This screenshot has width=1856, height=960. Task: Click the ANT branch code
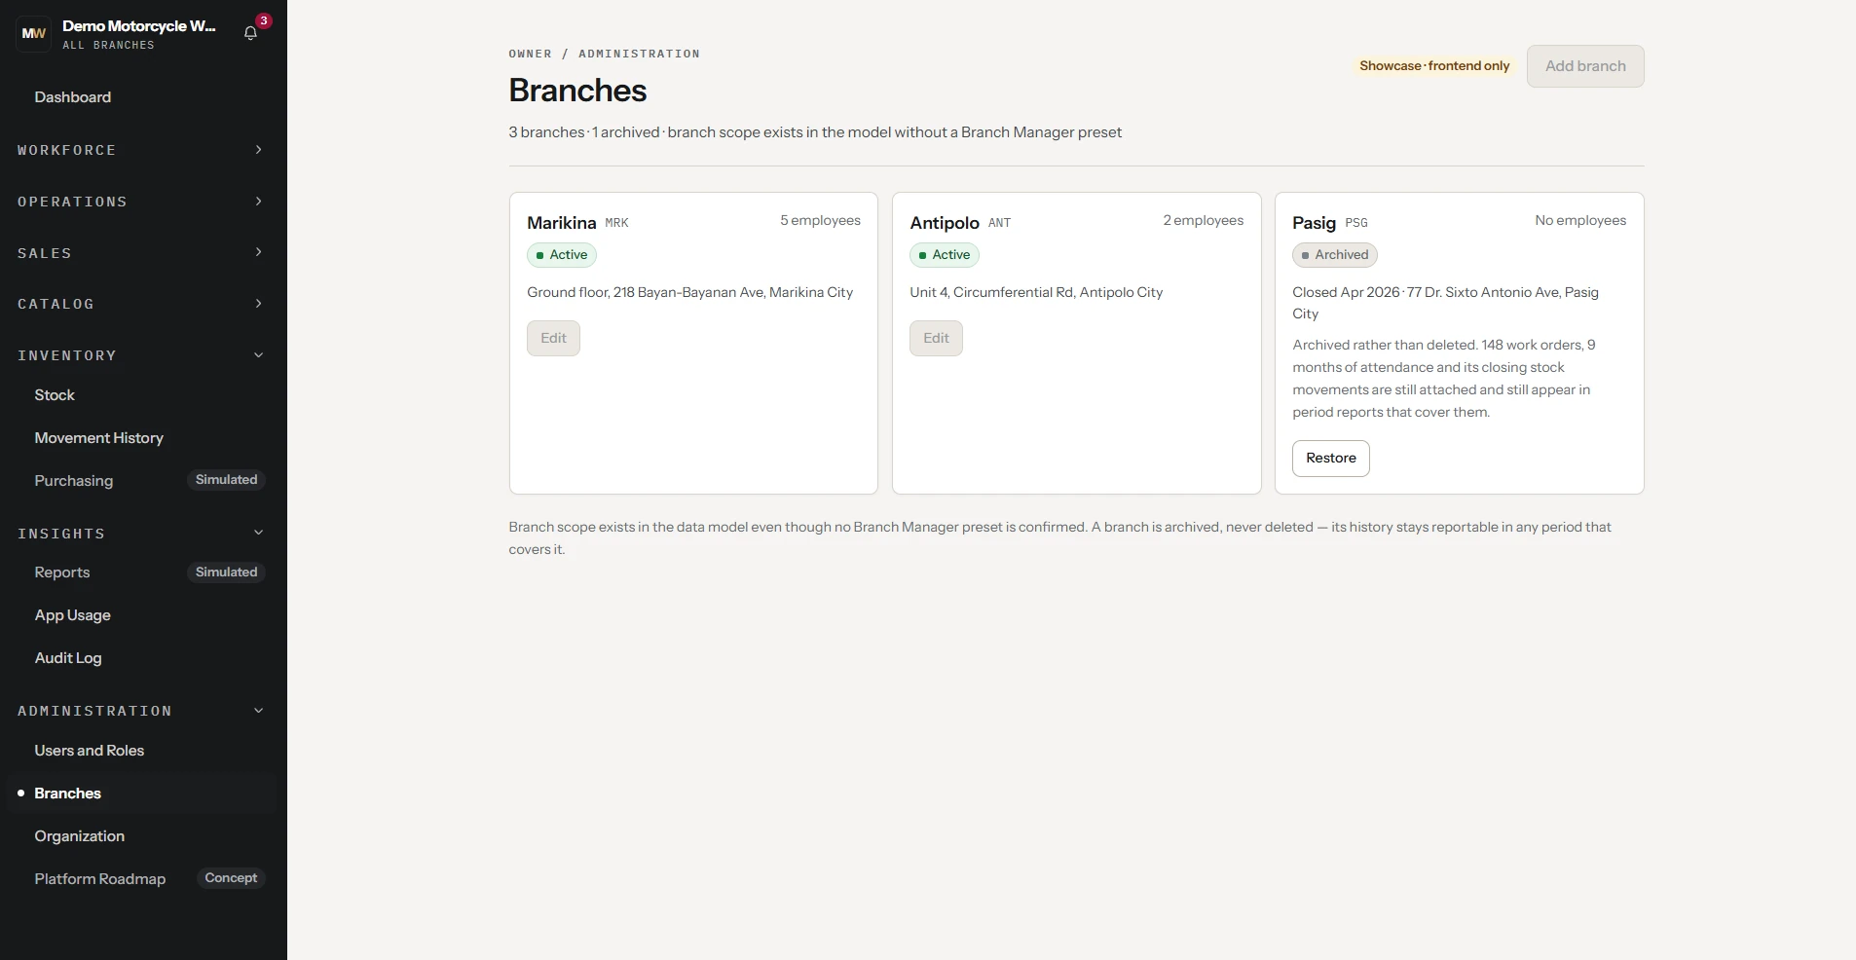coord(999,223)
